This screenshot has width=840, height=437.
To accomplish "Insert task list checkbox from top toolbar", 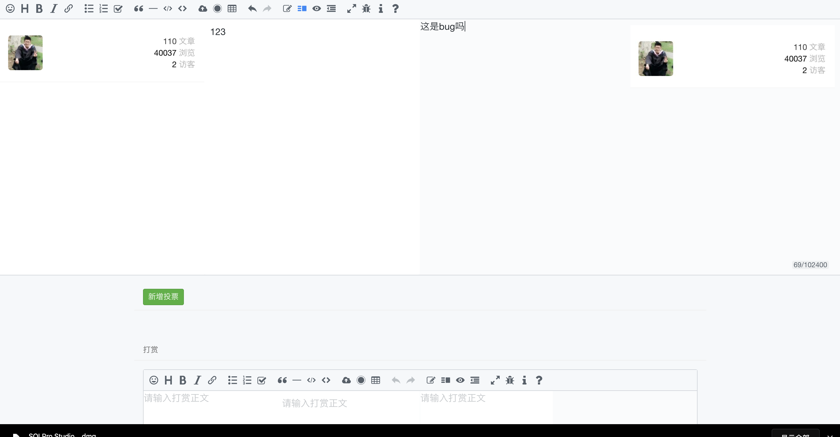I will [118, 8].
